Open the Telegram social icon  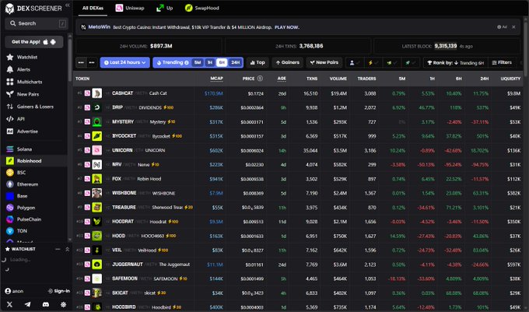[x=28, y=304]
